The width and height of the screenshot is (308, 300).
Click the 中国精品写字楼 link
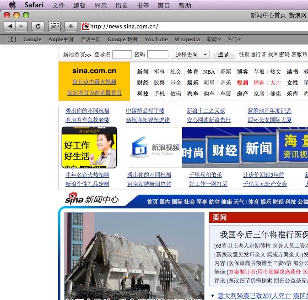click(x=145, y=111)
